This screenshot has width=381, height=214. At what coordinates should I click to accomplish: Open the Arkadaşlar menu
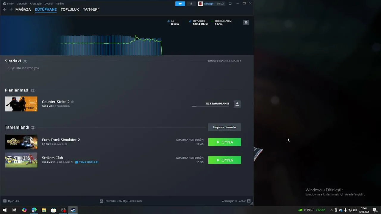36,4
